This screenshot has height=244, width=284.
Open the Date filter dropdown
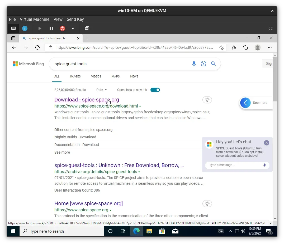pos(101,90)
